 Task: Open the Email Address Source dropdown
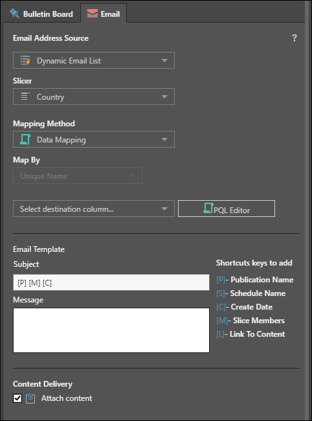94,60
